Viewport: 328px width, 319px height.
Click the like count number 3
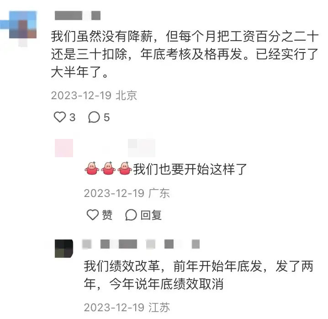[72, 117]
